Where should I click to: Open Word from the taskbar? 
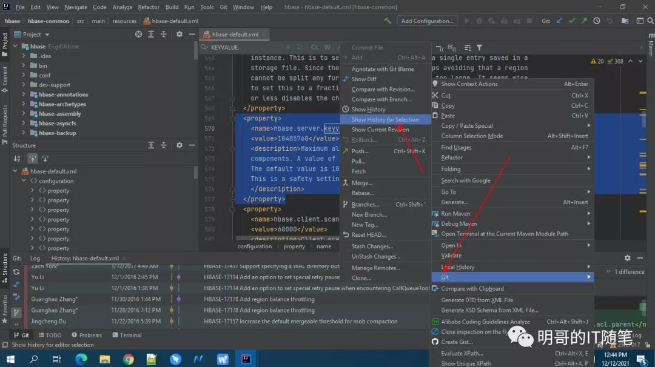[x=223, y=359]
